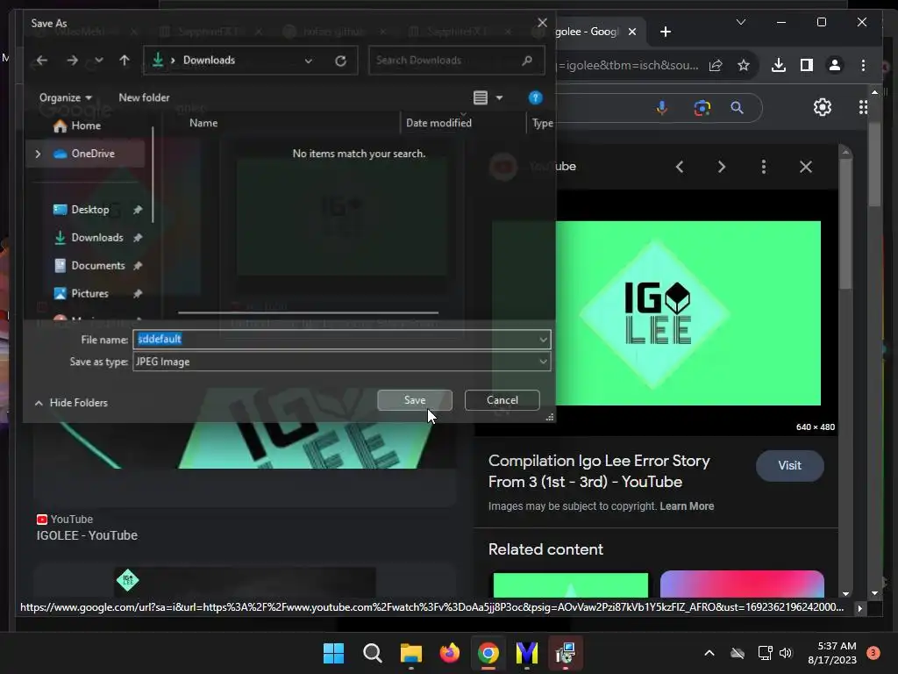This screenshot has height=674, width=898.
Task: Open the Save as type combo box
Action: pyautogui.click(x=342, y=362)
